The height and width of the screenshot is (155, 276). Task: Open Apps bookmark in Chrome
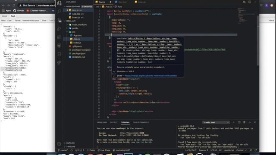[x=6, y=11]
